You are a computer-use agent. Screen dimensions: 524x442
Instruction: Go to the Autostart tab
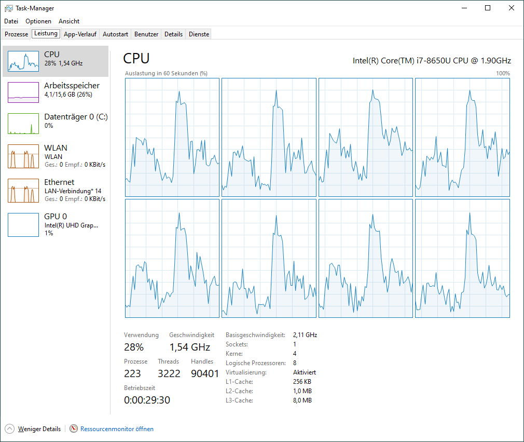115,34
